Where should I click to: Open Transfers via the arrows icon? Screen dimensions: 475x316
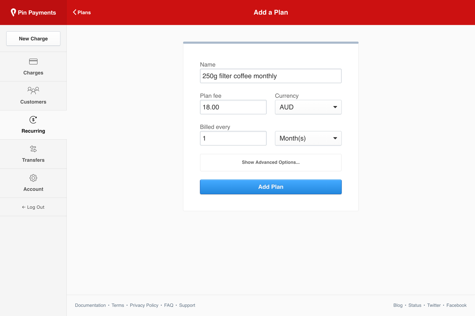click(x=33, y=149)
